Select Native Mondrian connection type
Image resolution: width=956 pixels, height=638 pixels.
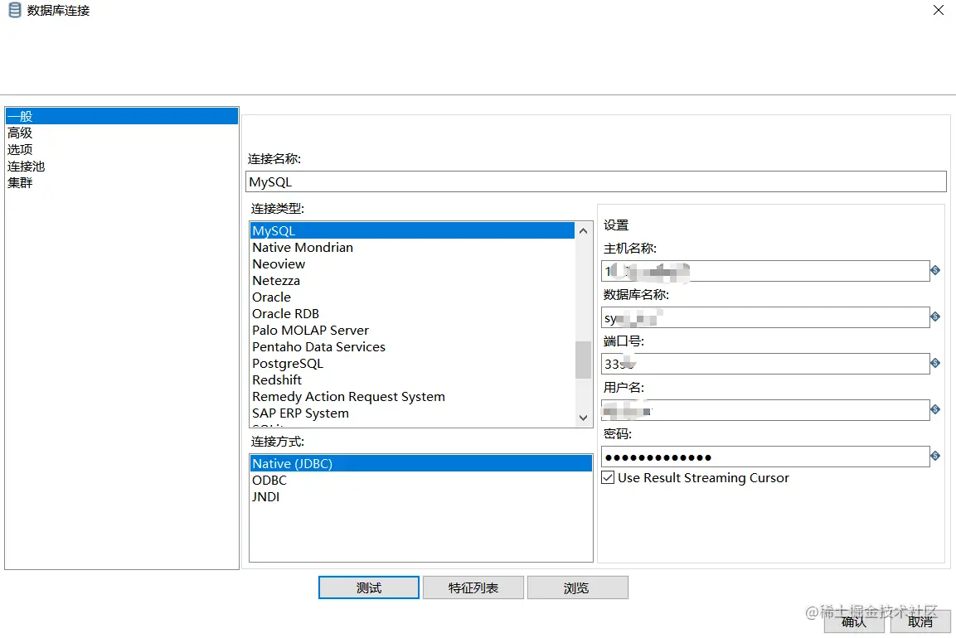pyautogui.click(x=412, y=248)
